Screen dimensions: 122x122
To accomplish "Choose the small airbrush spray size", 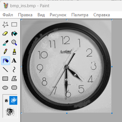I will pyautogui.click(x=6, y=100).
